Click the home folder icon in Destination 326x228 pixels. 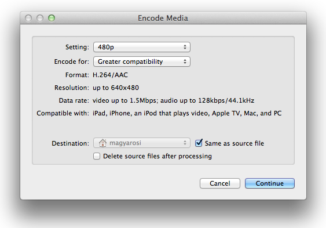click(x=102, y=143)
